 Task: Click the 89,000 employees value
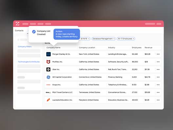(135, 62)
